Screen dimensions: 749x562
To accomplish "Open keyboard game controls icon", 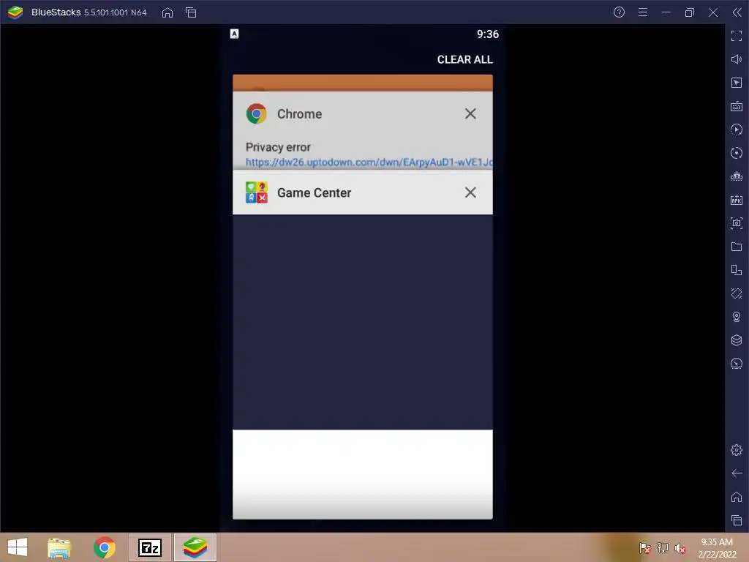I will pos(737,106).
